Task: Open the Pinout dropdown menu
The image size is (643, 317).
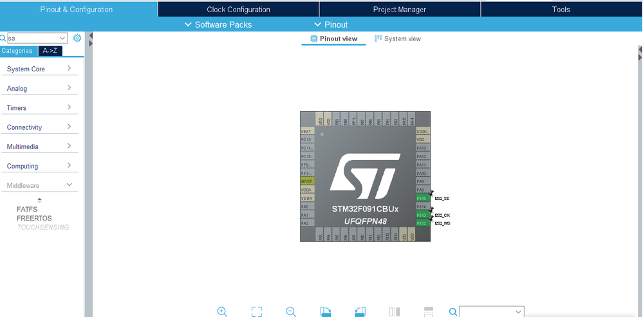Action: [331, 24]
